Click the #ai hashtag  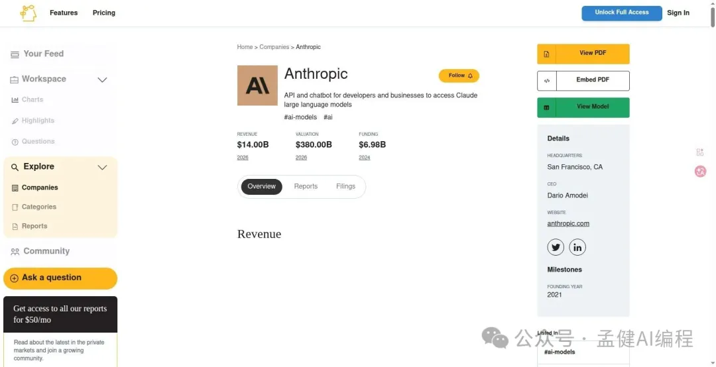(328, 117)
